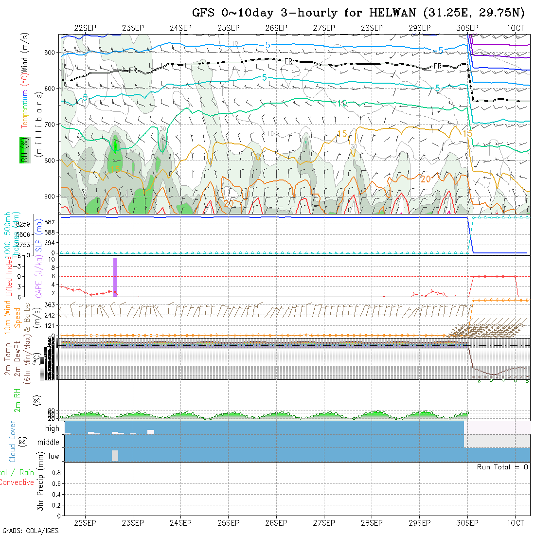Click the Run Total = 0 label
535x535 pixels.
tap(502, 467)
